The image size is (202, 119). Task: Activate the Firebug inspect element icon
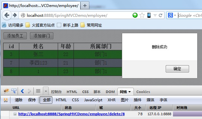click(x=14, y=91)
